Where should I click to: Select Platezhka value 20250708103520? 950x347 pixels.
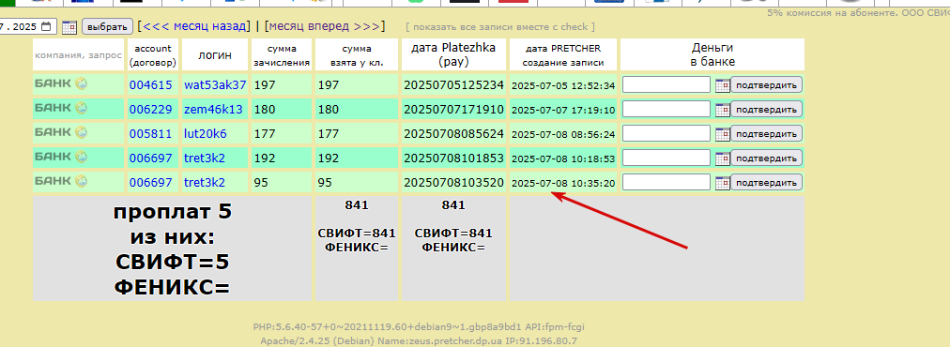tap(453, 182)
